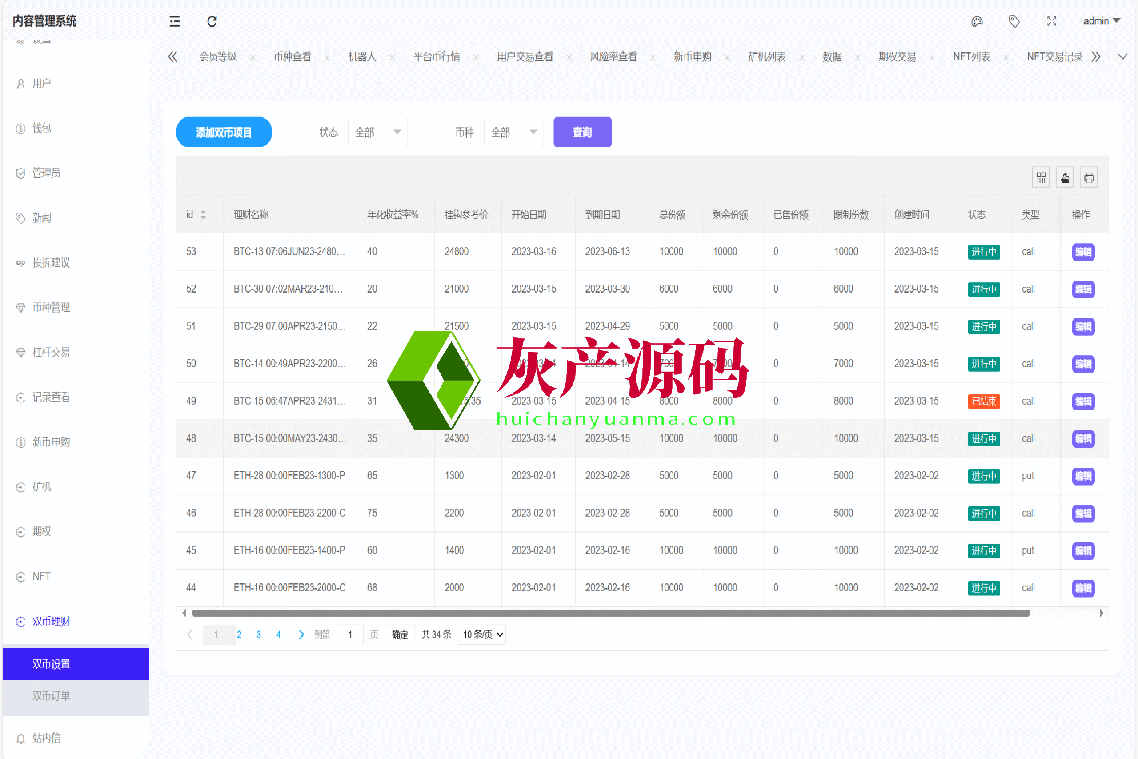
Task: Open the 双币订单 sidebar menu item
Action: point(51,696)
